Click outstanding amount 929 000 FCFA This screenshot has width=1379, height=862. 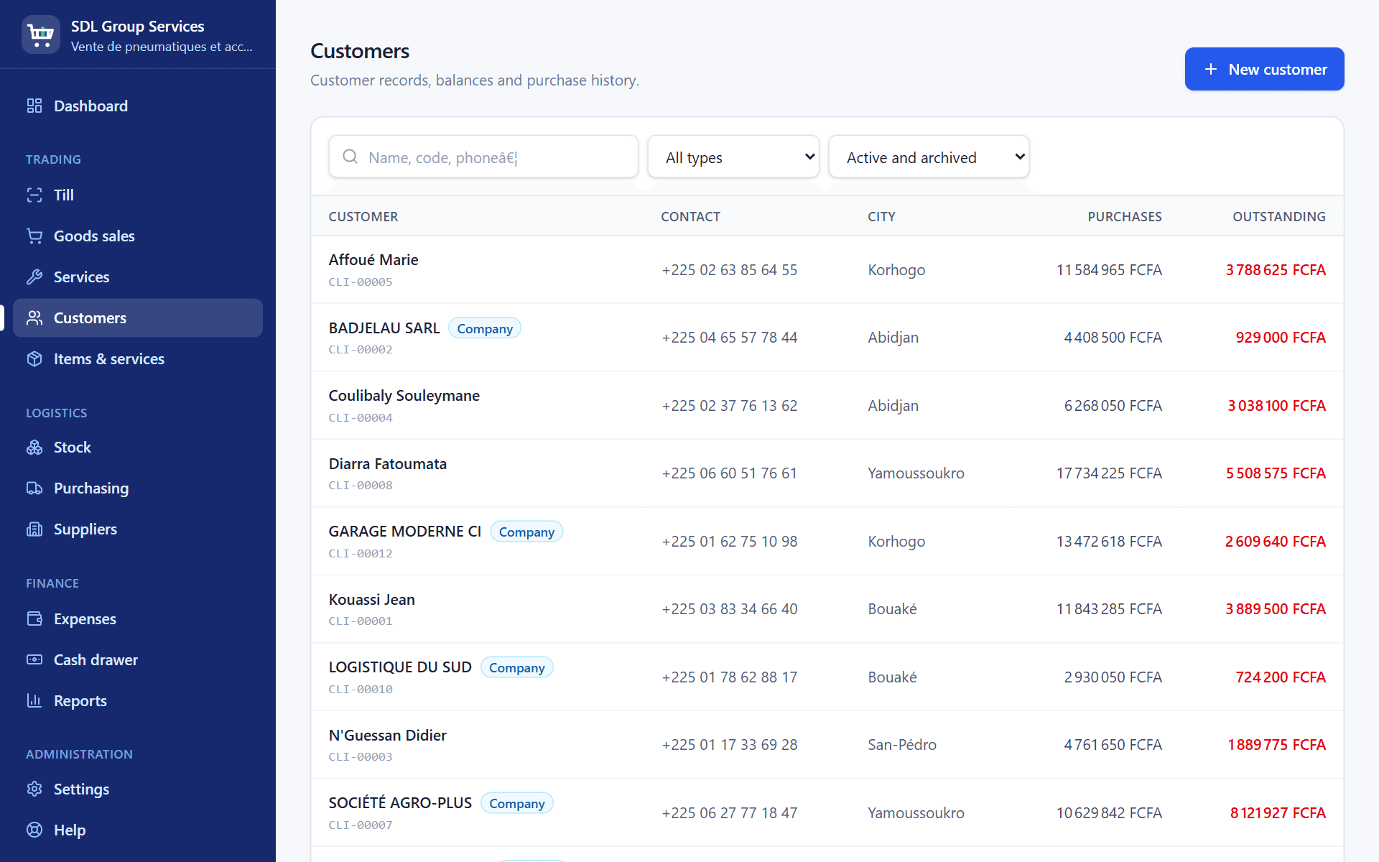click(1281, 338)
